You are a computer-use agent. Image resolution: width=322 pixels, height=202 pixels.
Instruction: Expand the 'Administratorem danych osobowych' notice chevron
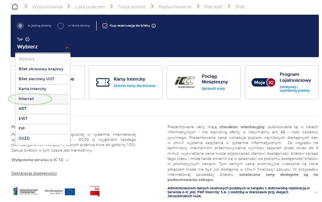tap(315, 192)
